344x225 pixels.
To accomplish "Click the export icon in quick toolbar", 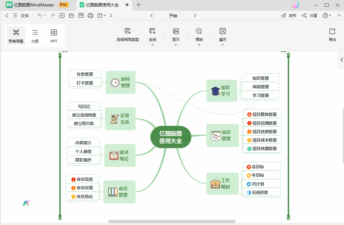I will (x=100, y=16).
